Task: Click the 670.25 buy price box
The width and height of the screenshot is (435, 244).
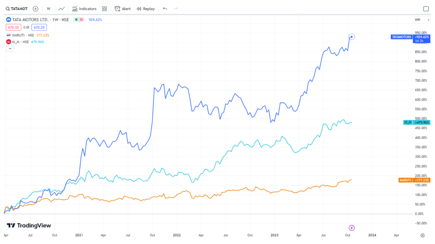Action: pyautogui.click(x=39, y=28)
